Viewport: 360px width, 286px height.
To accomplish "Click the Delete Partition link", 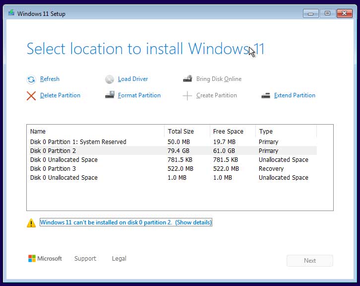I will (x=60, y=95).
